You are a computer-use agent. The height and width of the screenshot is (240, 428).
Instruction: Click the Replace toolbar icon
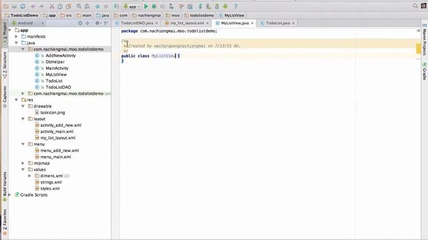(87, 6)
